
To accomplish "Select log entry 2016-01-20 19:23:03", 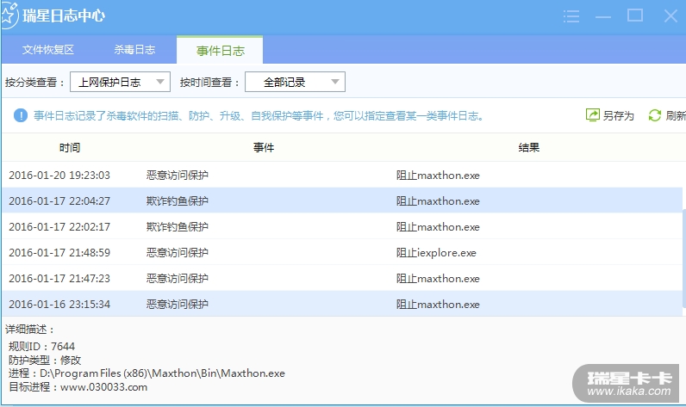I will tap(342, 176).
